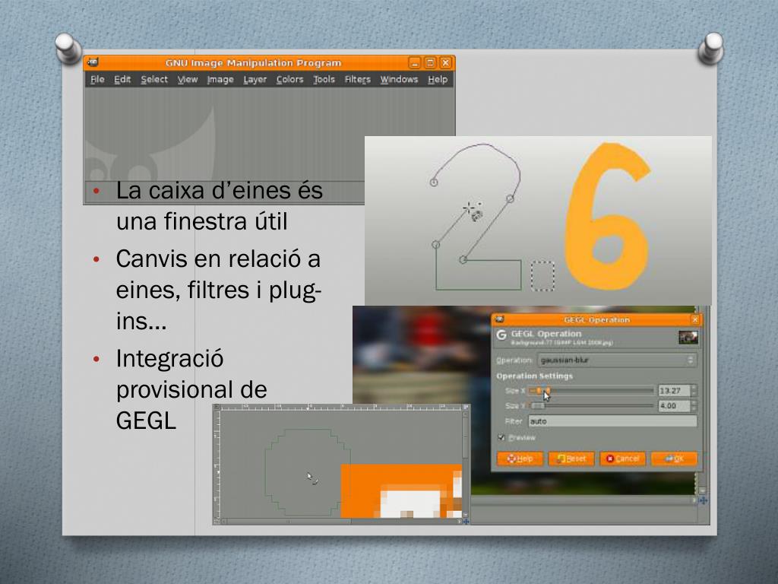Open the Select menu
This screenshot has height=584, width=778.
[153, 79]
